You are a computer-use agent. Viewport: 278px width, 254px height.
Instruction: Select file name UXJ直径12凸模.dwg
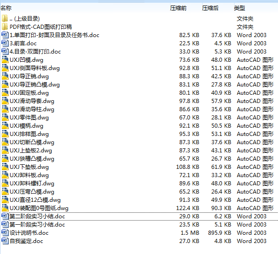(x=35, y=200)
